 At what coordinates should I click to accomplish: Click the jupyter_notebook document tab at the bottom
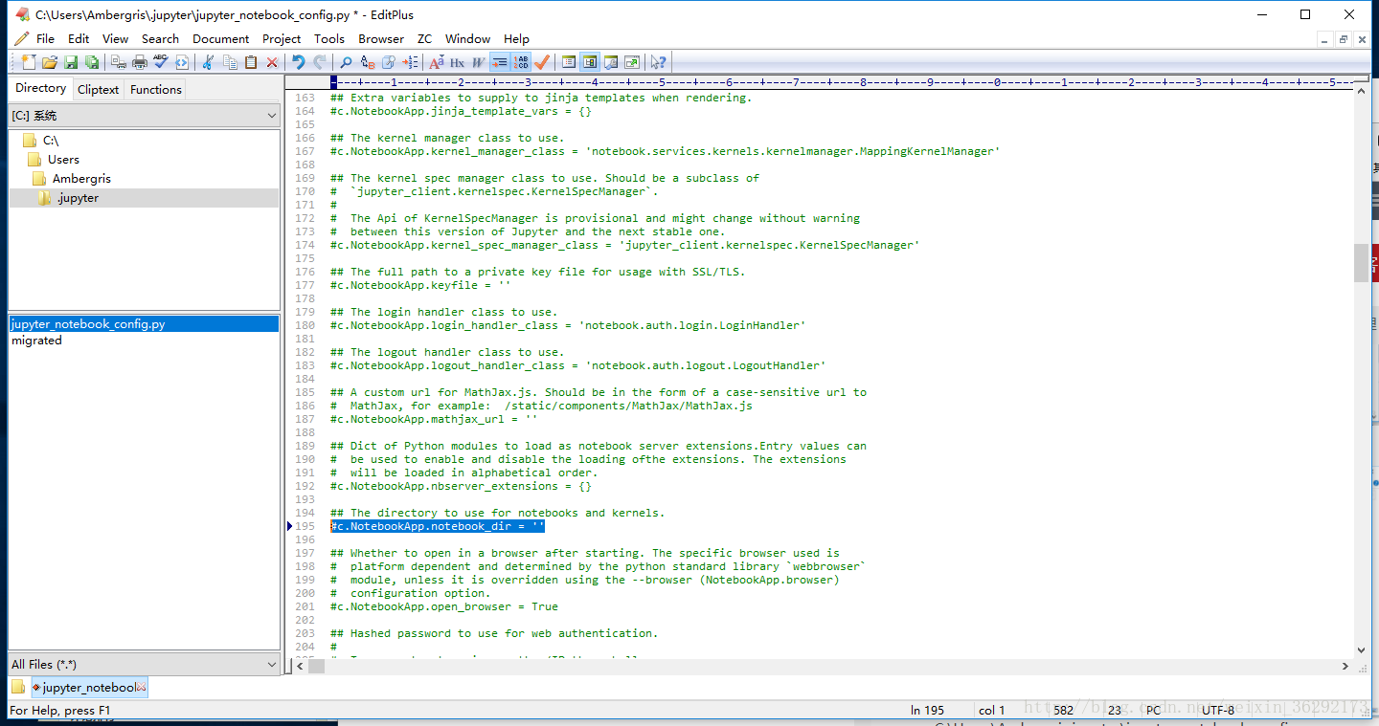[x=89, y=687]
